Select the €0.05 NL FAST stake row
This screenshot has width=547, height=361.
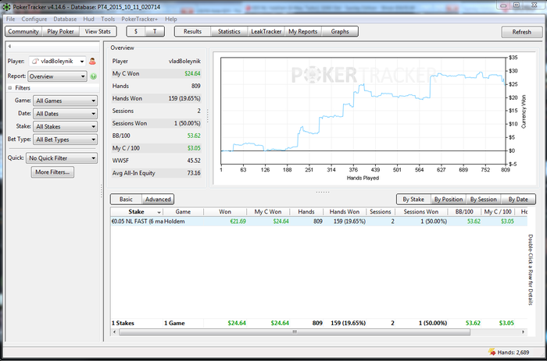319,221
